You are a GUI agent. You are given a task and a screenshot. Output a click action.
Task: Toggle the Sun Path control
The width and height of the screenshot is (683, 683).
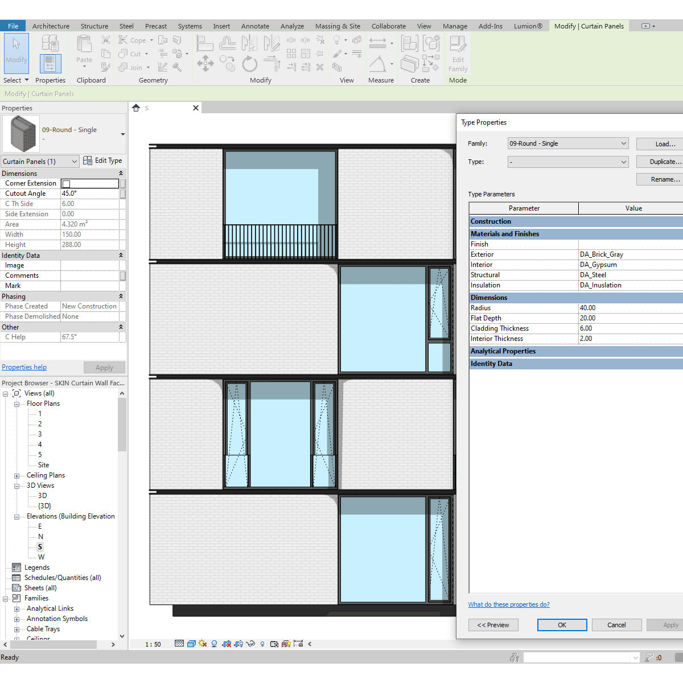pos(202,644)
